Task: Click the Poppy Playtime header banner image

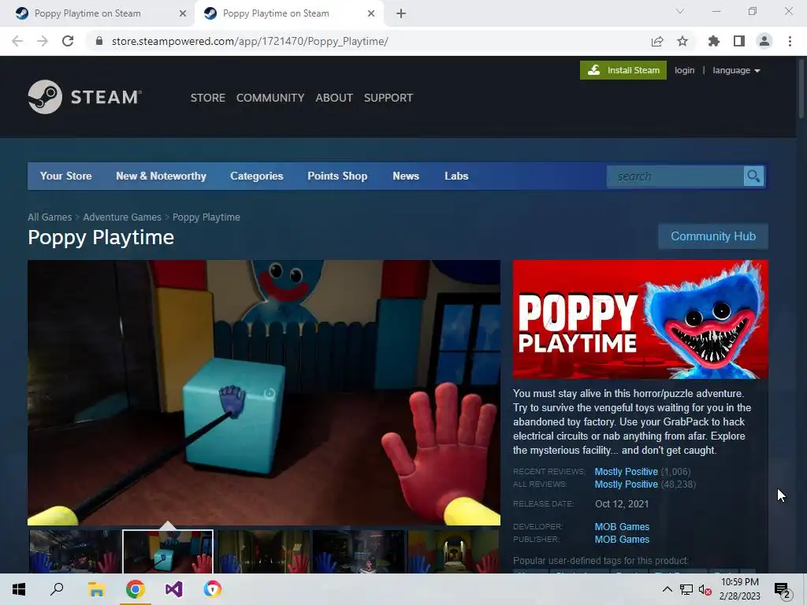Action: tap(640, 320)
